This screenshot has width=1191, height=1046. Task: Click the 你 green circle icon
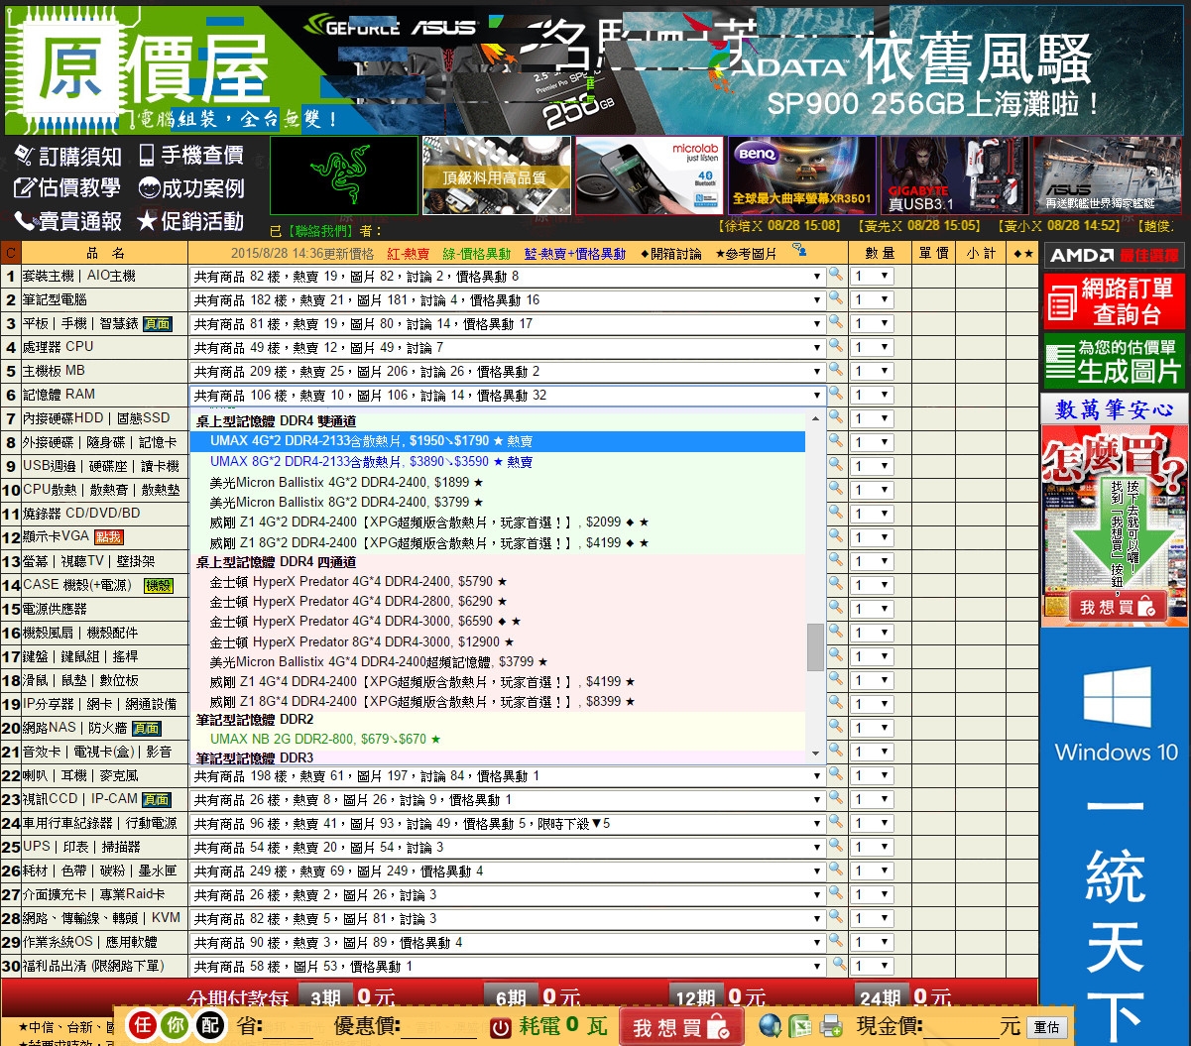tap(176, 1025)
